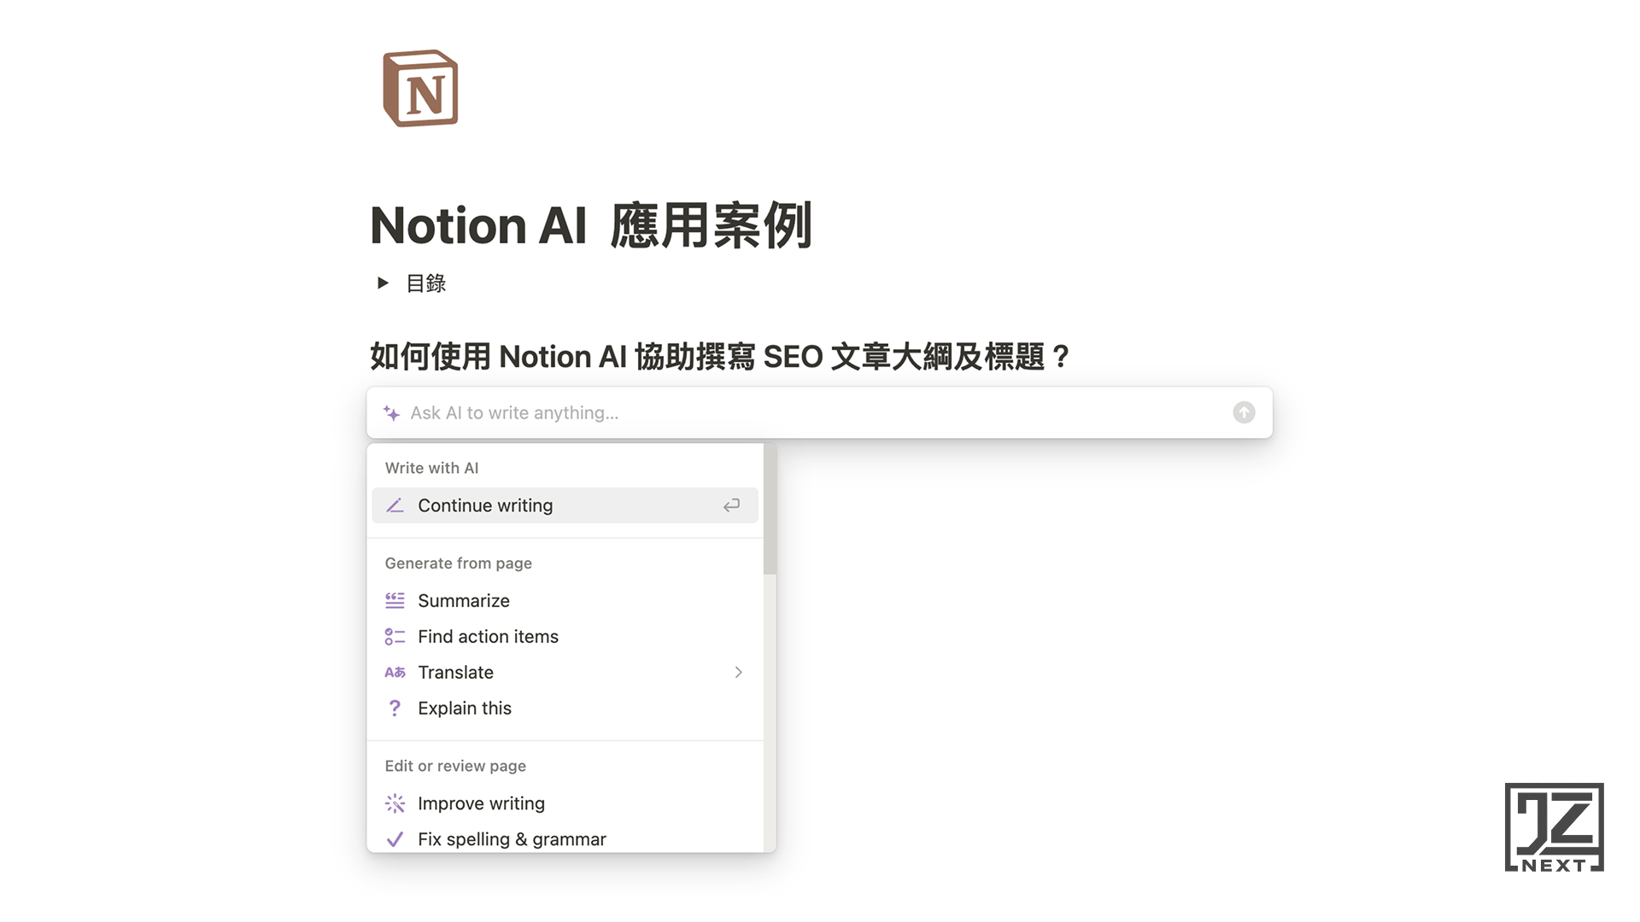The image size is (1640, 922).
Task: Open the Translate submenu chevron
Action: [738, 673]
